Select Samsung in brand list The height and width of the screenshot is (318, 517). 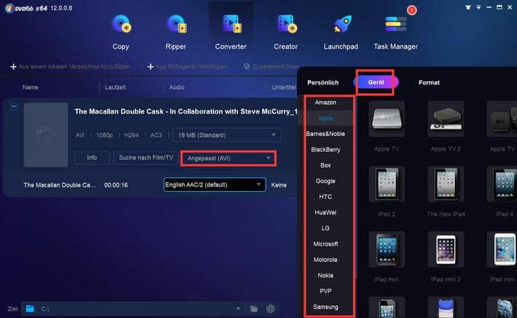coord(326,307)
